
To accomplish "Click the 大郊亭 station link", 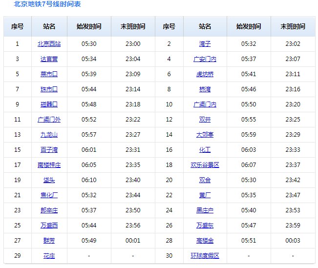I will [205, 135].
